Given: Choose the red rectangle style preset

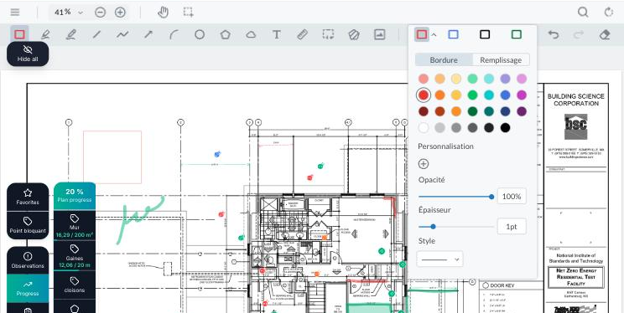Looking at the screenshot, I should tap(421, 34).
